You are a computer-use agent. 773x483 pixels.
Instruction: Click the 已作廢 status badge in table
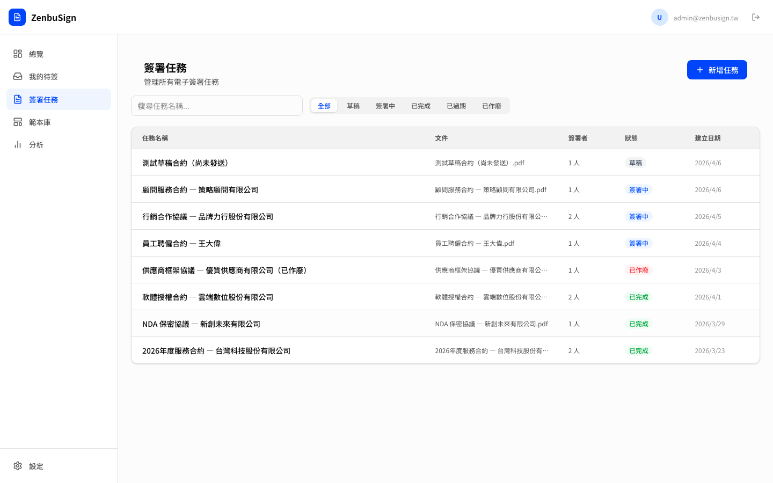(639, 270)
